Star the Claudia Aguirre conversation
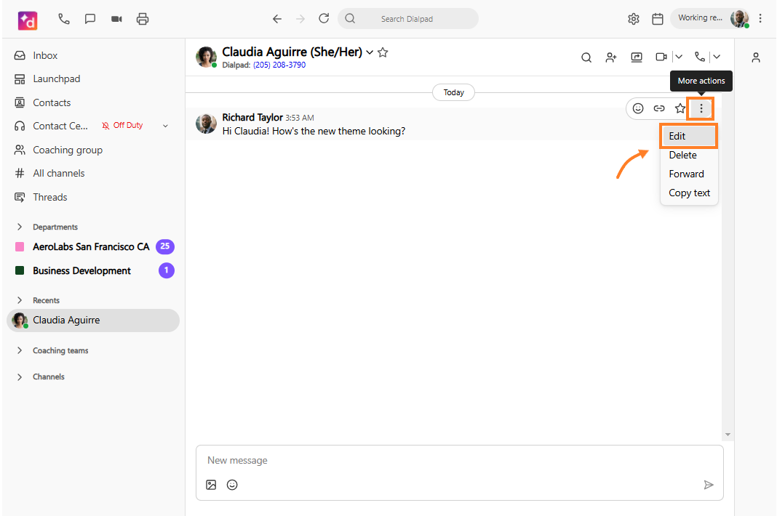This screenshot has height=516, width=777. point(383,52)
